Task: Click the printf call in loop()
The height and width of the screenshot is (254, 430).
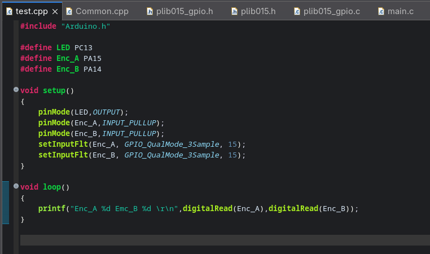Action: [51, 208]
